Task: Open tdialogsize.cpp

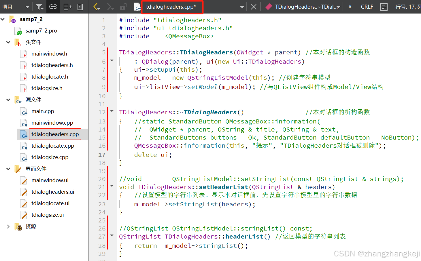Action: click(x=50, y=157)
